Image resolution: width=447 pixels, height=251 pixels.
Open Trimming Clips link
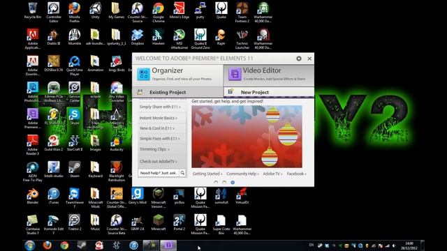(154, 149)
